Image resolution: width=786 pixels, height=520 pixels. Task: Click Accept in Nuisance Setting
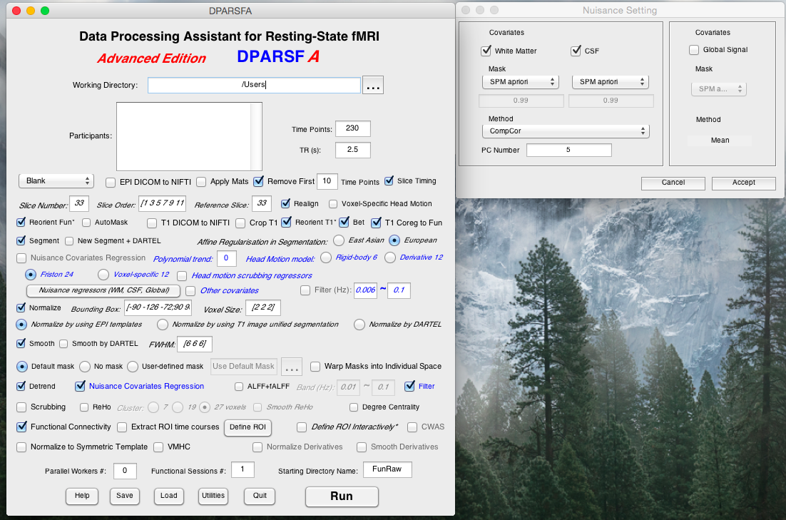tap(743, 183)
